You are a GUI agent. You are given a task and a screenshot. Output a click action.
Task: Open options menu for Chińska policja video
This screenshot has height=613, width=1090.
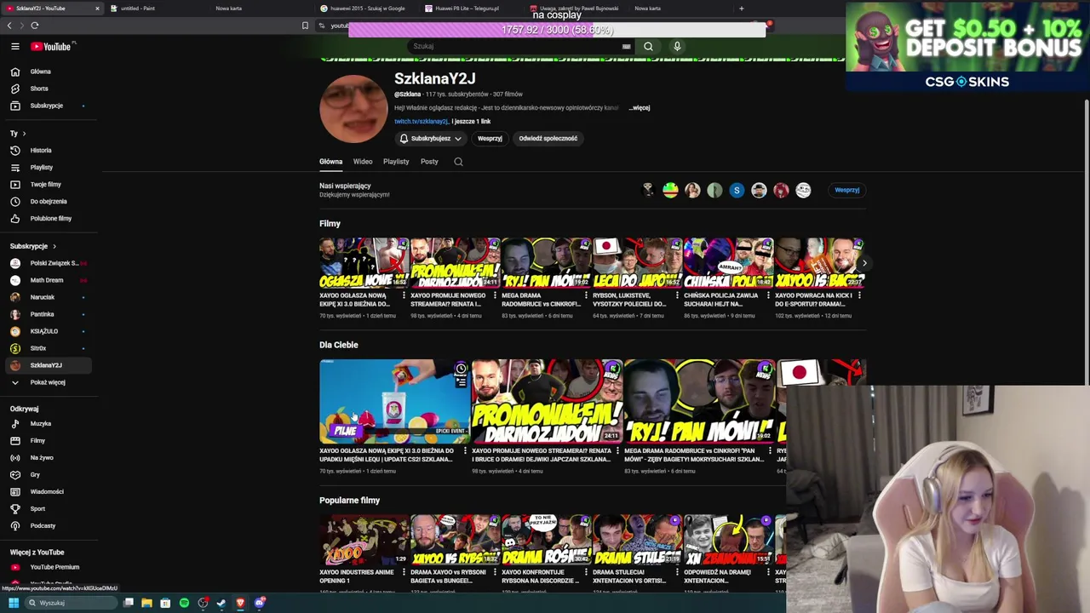[x=768, y=295]
